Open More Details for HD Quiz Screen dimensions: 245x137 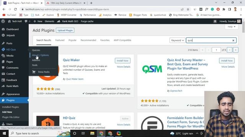click(124, 125)
